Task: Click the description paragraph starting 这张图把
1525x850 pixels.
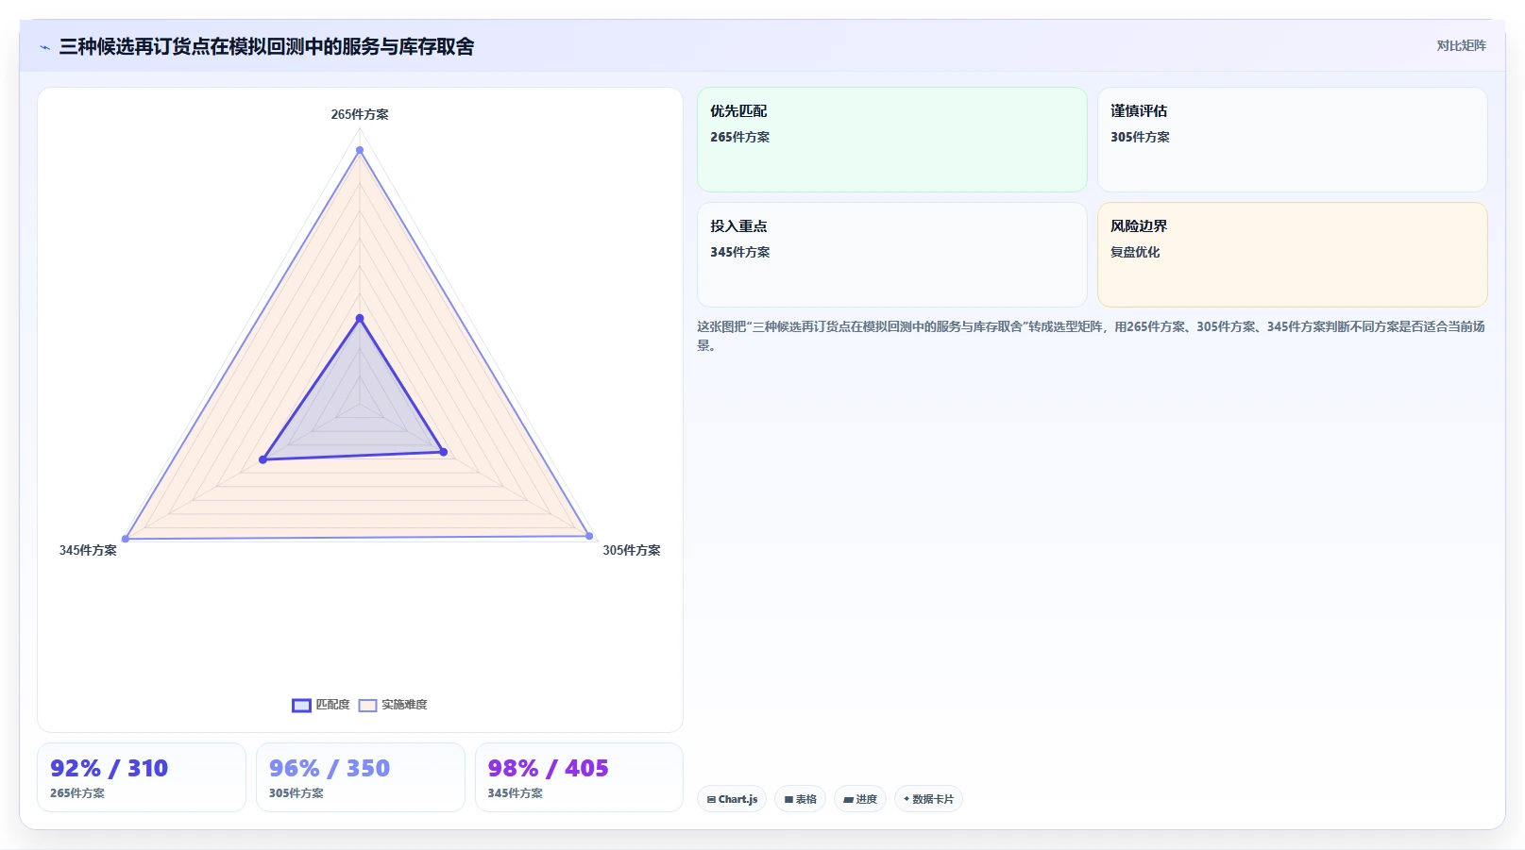Action: pyautogui.click(x=1092, y=336)
